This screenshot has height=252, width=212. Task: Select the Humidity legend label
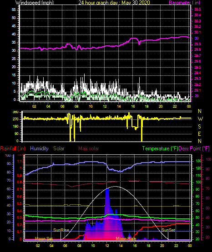(39, 148)
